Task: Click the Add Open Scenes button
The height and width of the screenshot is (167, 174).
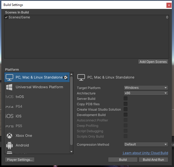Action: [153, 62]
